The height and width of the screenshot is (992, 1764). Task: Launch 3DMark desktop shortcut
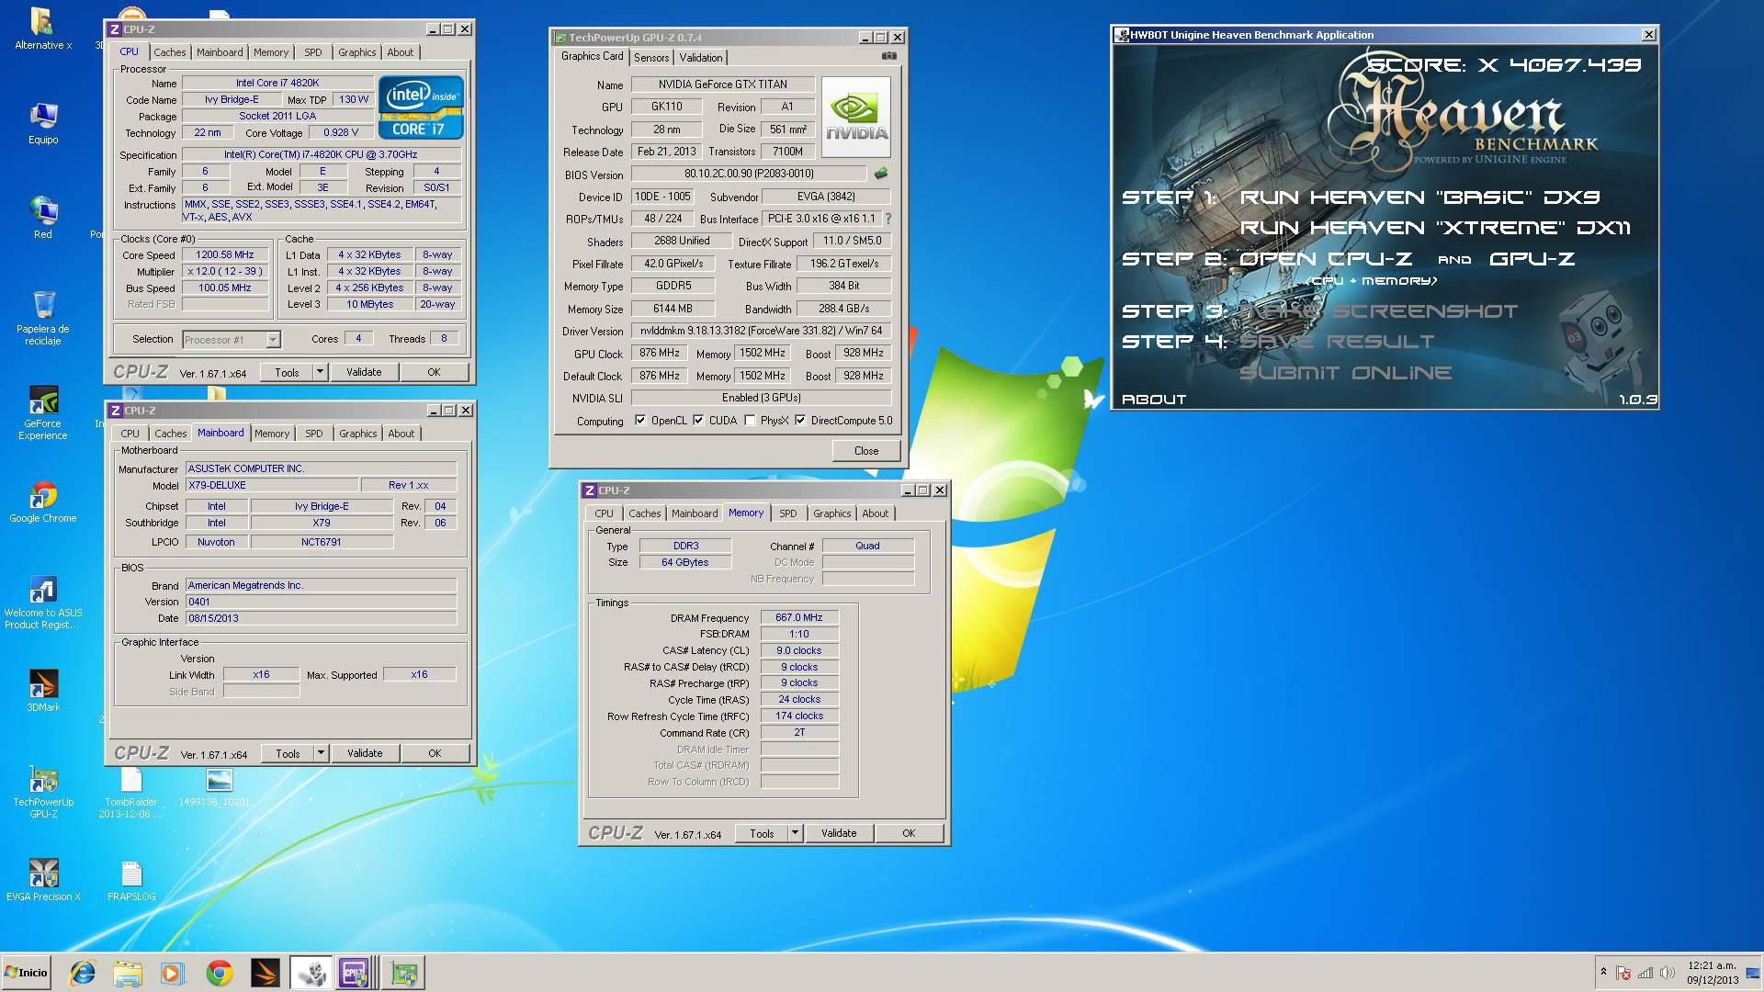click(x=42, y=691)
